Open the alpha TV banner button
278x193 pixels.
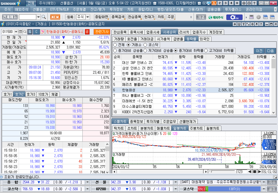pyautogui.click(x=234, y=17)
